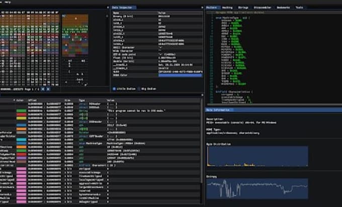Click the pink swatch on the executableImage row
The width and height of the screenshot is (342, 207).
click(21, 172)
